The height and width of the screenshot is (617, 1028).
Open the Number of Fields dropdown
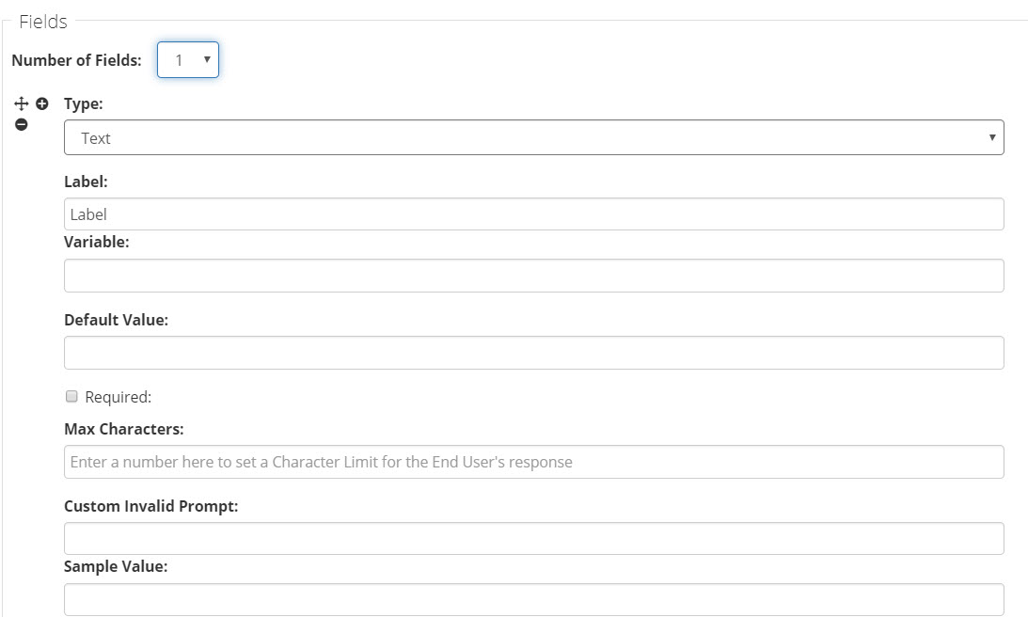pyautogui.click(x=188, y=60)
